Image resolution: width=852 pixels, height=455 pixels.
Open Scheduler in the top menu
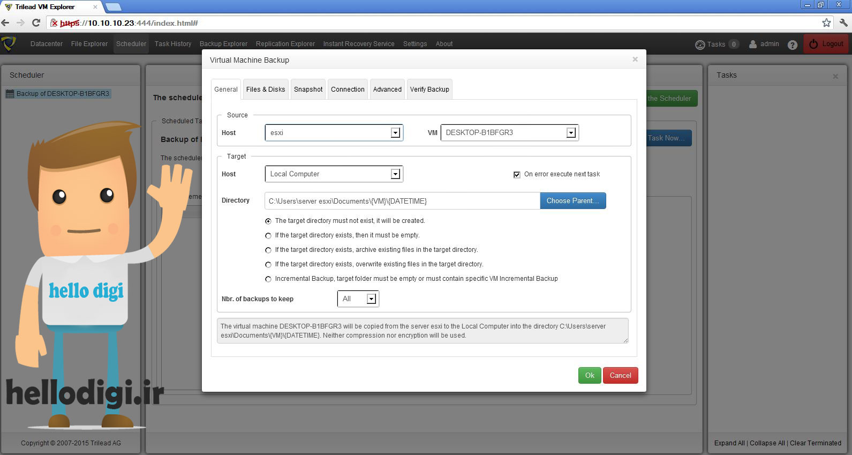pyautogui.click(x=131, y=44)
